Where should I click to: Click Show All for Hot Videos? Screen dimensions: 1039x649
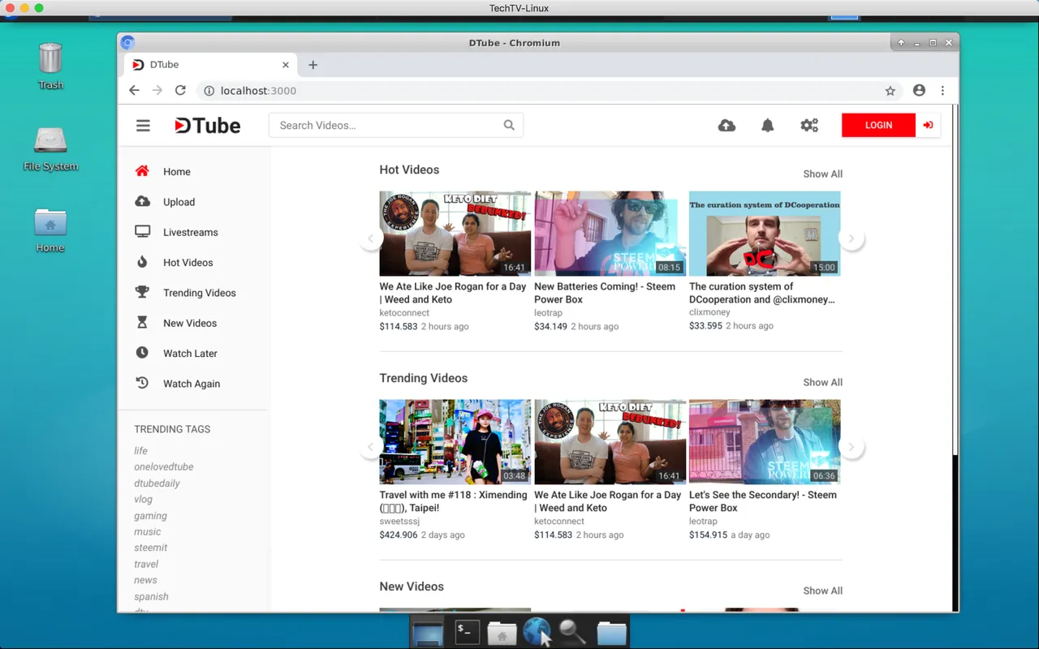point(823,174)
